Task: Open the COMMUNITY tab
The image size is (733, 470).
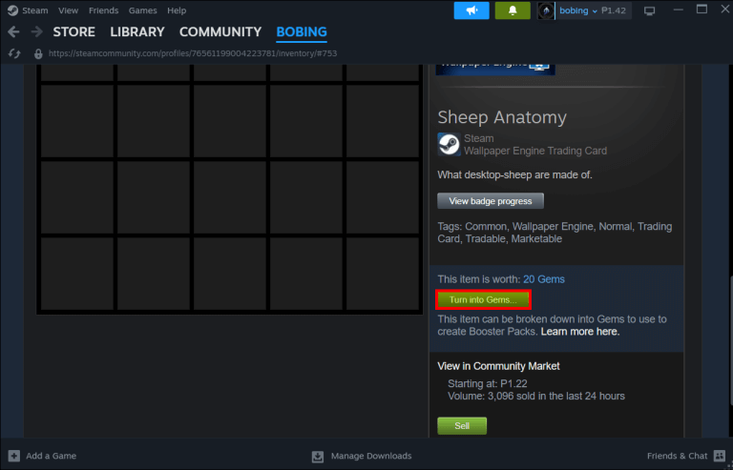Action: [x=220, y=31]
